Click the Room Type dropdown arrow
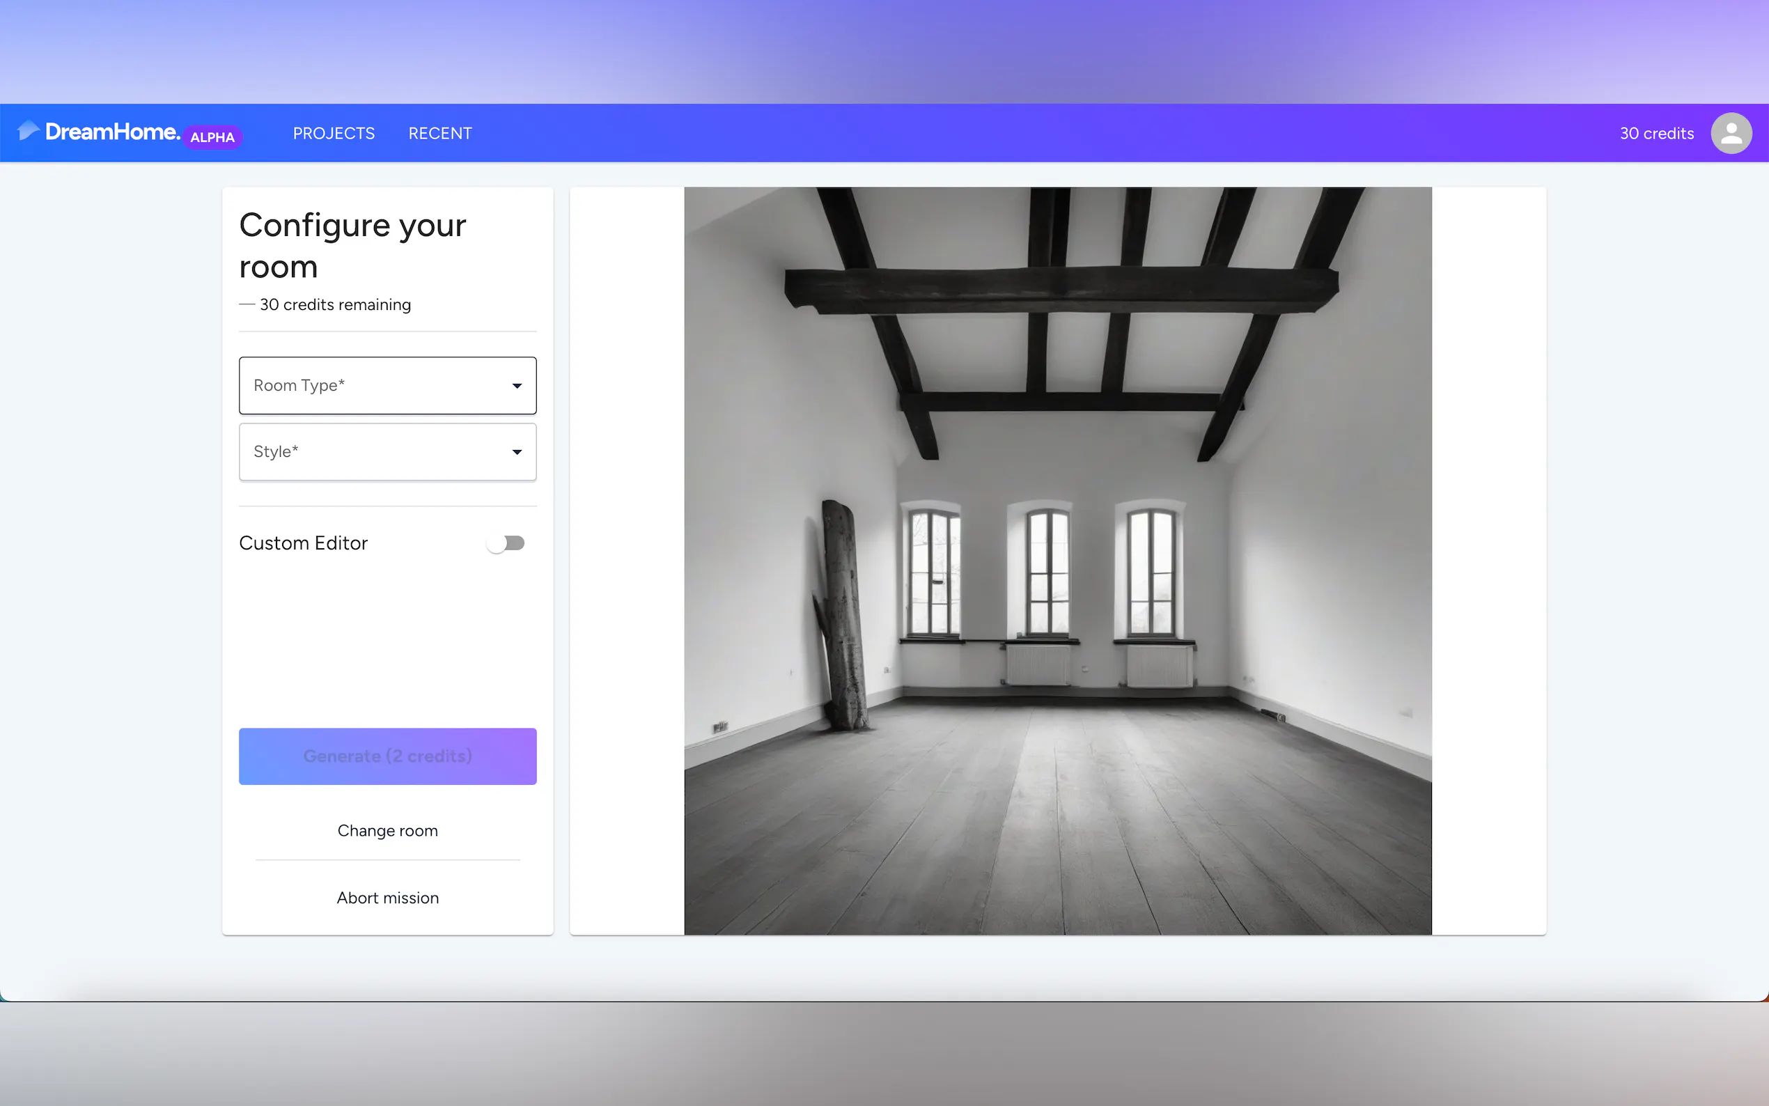Viewport: 1769px width, 1106px height. tap(517, 385)
